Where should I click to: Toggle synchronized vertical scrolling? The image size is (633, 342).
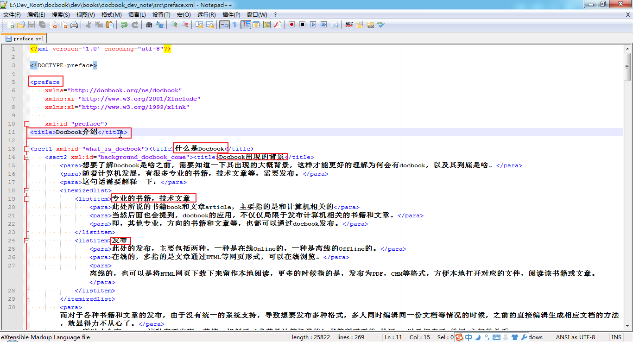199,25
